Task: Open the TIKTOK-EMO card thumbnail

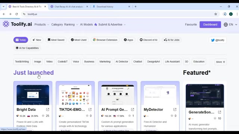Action: [x=75, y=95]
